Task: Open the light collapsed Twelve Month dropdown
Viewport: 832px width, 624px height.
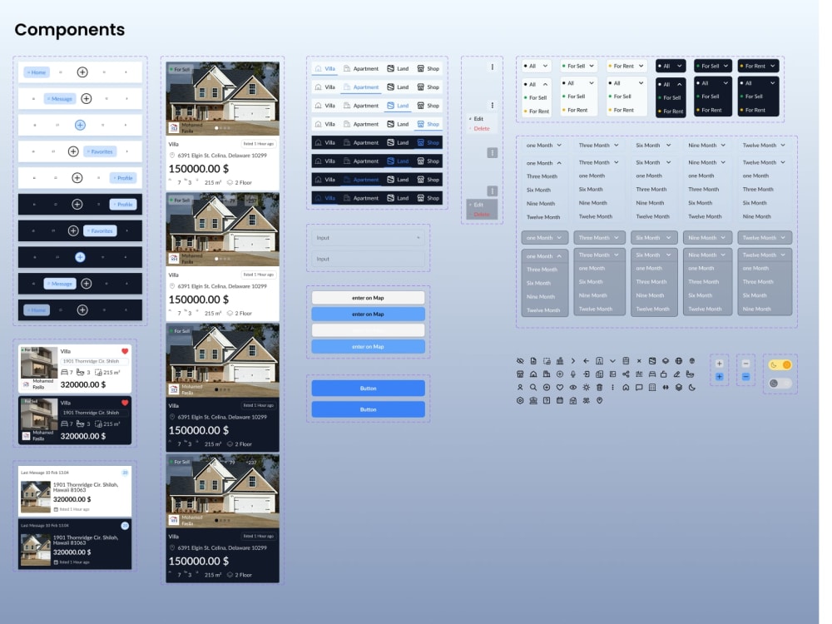Action: coord(764,145)
